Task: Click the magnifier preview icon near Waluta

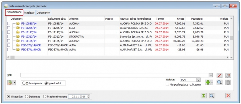Action: (x=219, y=82)
